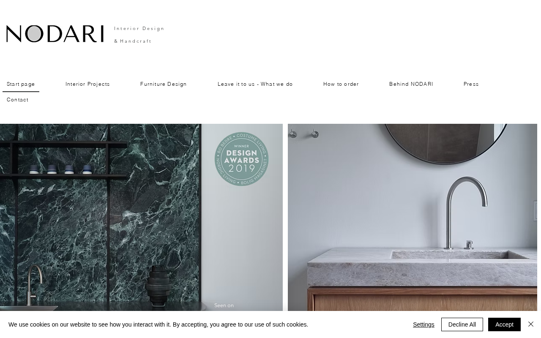Click the stone sink bathroom image

413,218
